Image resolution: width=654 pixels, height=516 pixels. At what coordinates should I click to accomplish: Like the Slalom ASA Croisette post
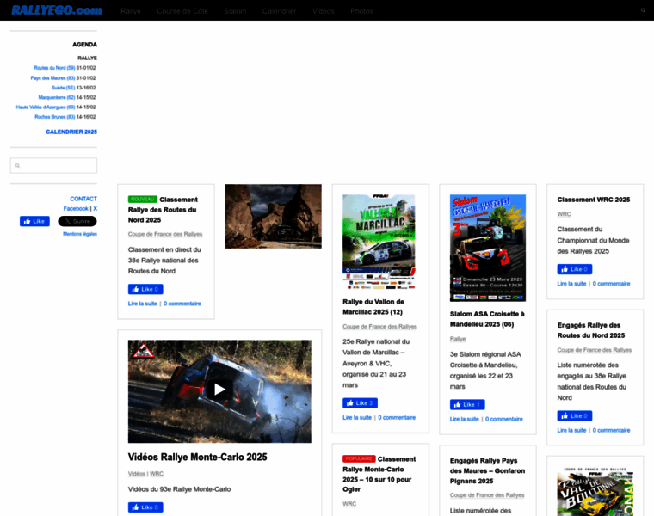[x=467, y=405]
